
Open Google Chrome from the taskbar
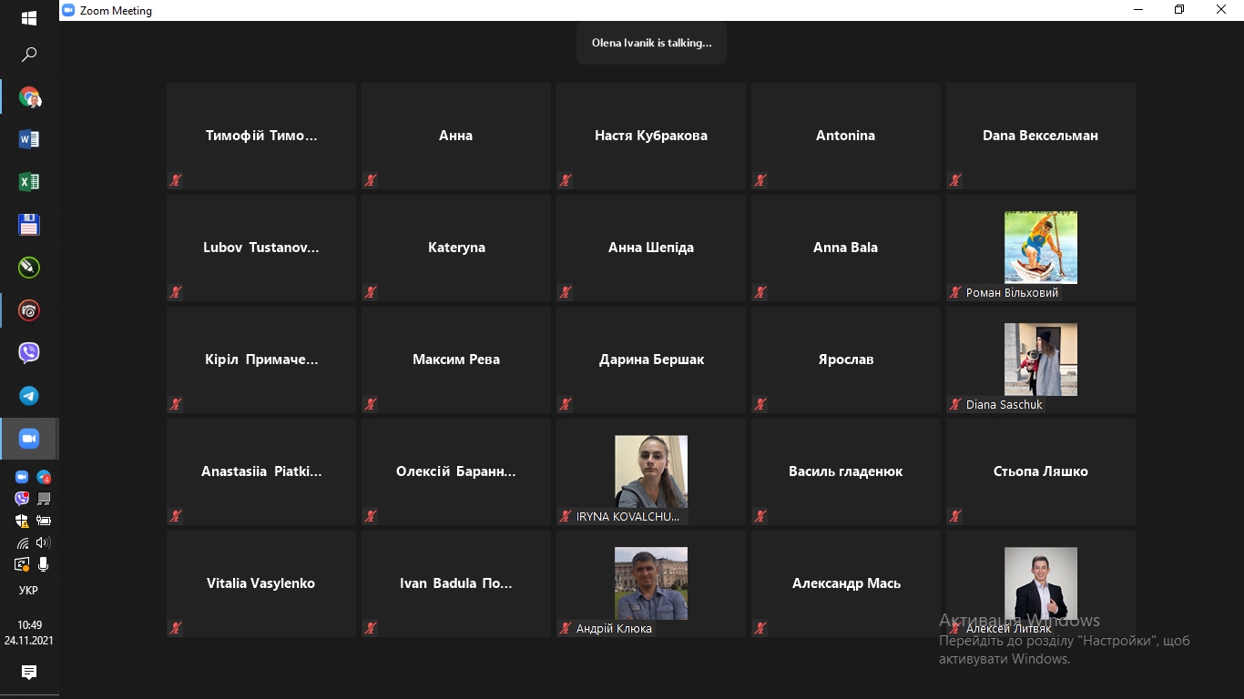click(x=29, y=97)
